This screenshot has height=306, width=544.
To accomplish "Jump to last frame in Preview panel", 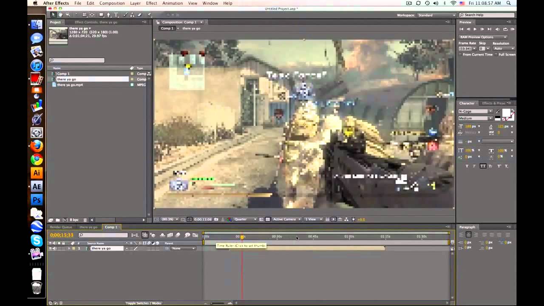I will (489, 29).
